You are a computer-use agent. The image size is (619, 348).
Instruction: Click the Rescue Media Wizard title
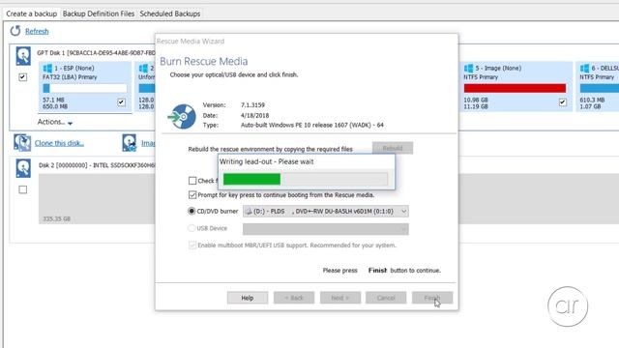(191, 41)
